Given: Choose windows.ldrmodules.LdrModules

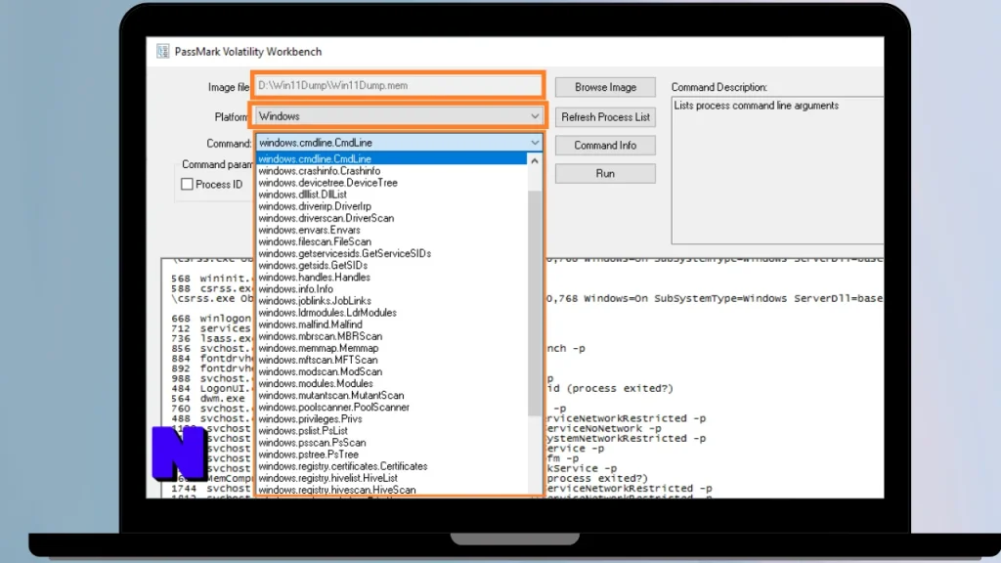Looking at the screenshot, I should [x=392, y=313].
